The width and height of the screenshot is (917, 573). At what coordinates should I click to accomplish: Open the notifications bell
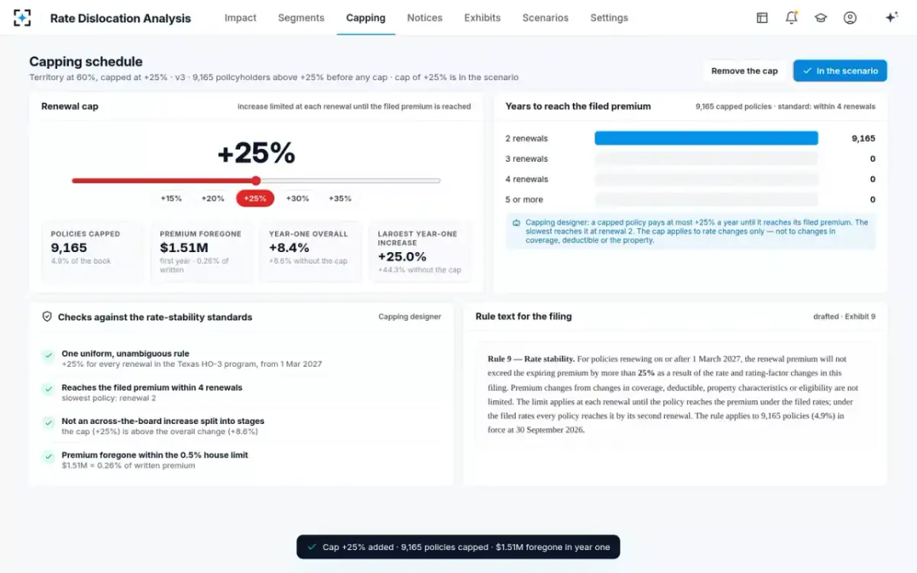pos(792,18)
